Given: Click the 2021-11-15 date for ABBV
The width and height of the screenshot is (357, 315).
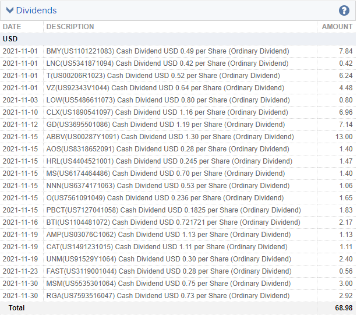Looking at the screenshot, I should (20, 137).
